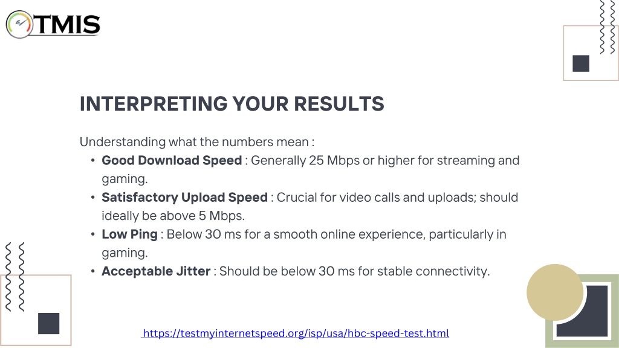Select the Satisfactory Upload Speed bold label
The width and height of the screenshot is (619, 348).
[x=184, y=198]
